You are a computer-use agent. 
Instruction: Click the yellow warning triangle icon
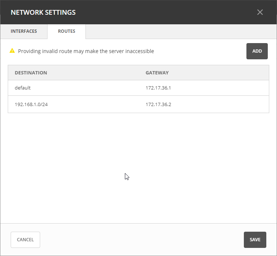click(x=12, y=51)
